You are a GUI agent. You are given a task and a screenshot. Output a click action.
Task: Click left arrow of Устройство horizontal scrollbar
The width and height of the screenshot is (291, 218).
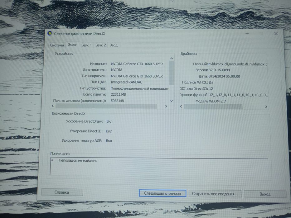click(x=53, y=106)
